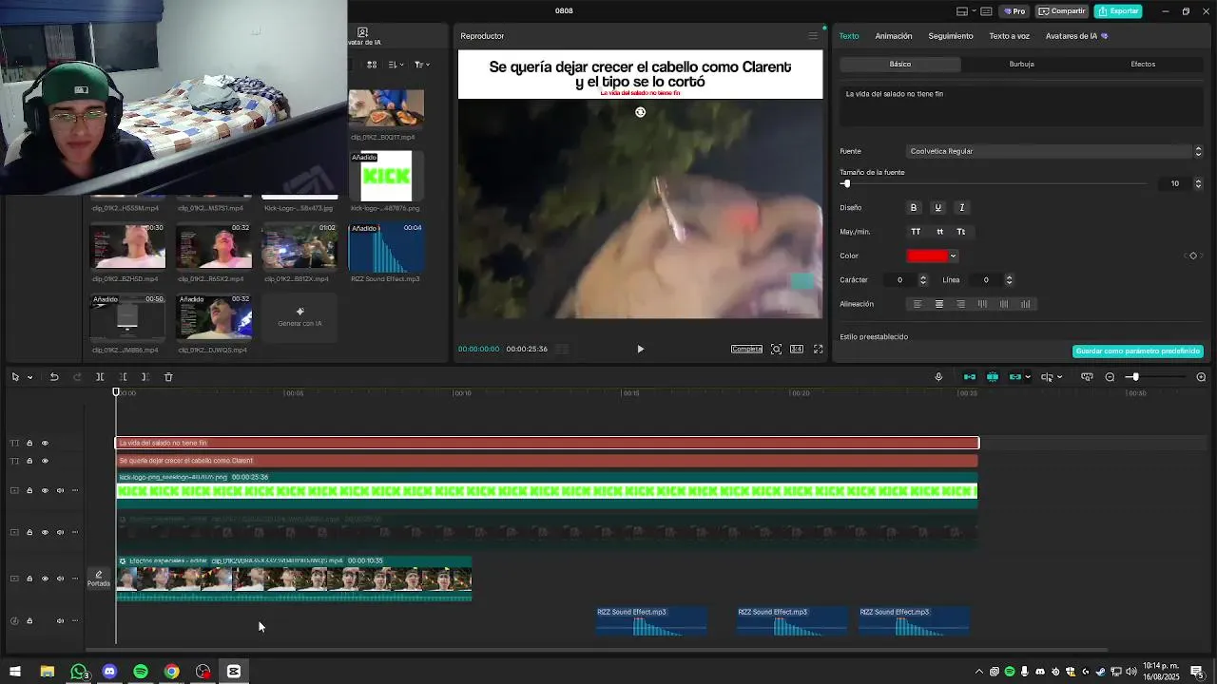Choose the selection pointer tool
Image resolution: width=1217 pixels, height=684 pixels.
click(x=15, y=377)
